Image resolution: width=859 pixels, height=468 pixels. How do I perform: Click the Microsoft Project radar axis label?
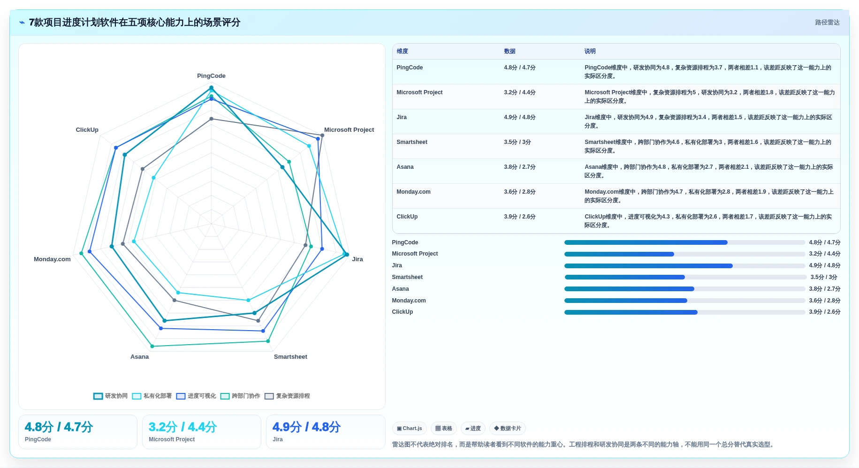click(x=349, y=130)
